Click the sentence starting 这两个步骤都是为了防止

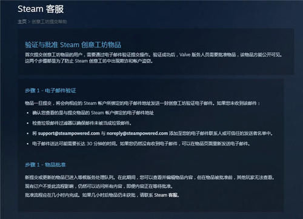89,61
